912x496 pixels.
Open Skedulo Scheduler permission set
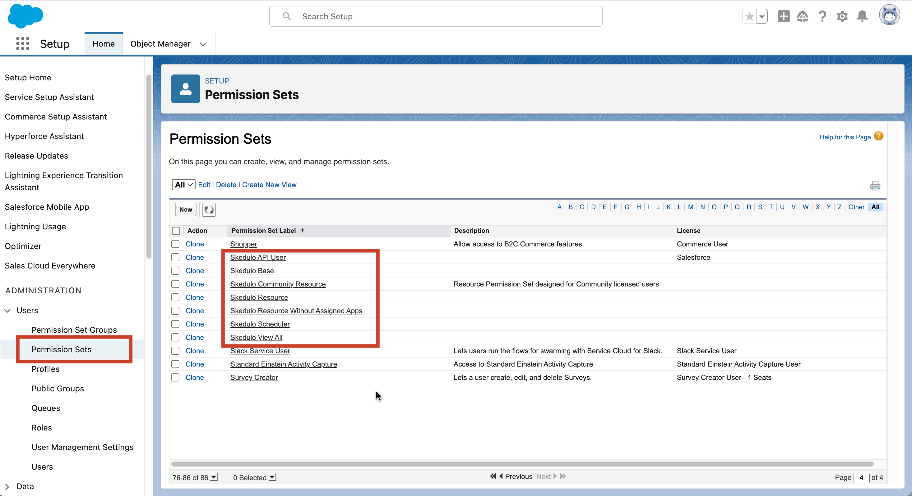pos(259,324)
